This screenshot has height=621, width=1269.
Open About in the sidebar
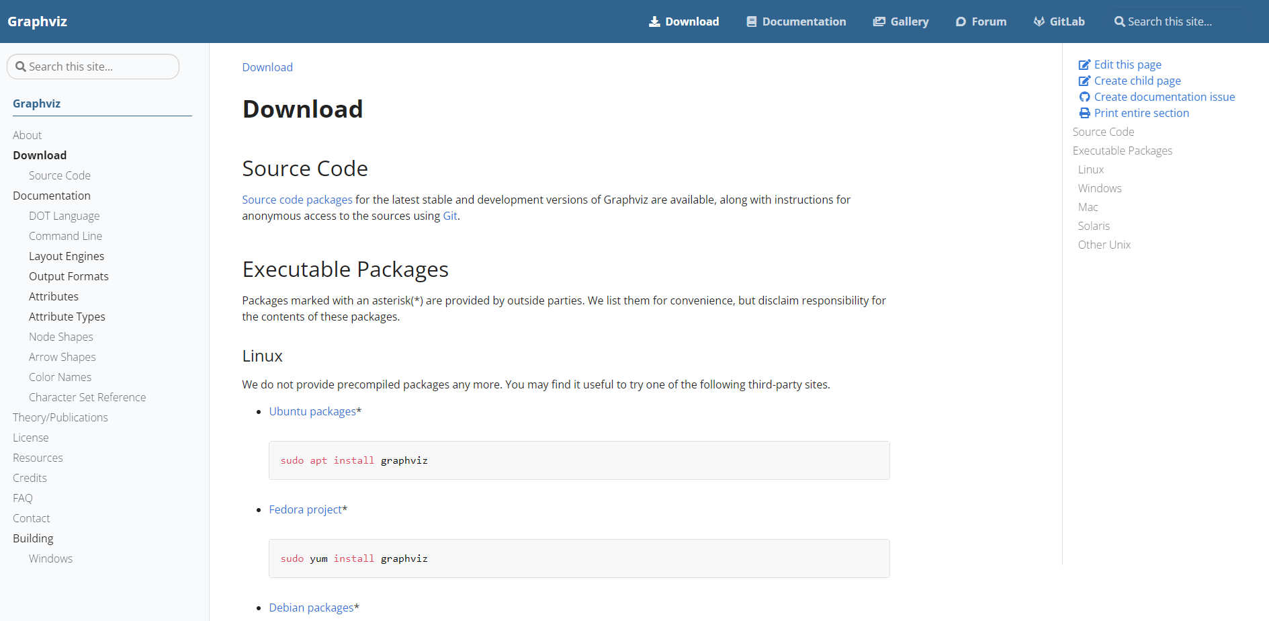coord(27,135)
